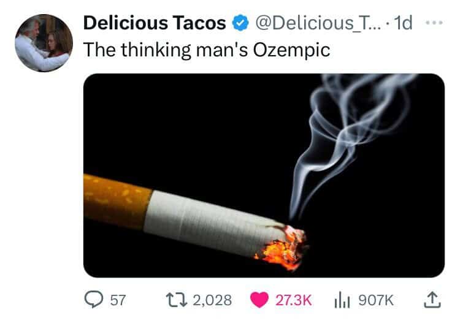The width and height of the screenshot is (460, 323).
Task: Open the 1d timestamp permalink
Action: [403, 23]
